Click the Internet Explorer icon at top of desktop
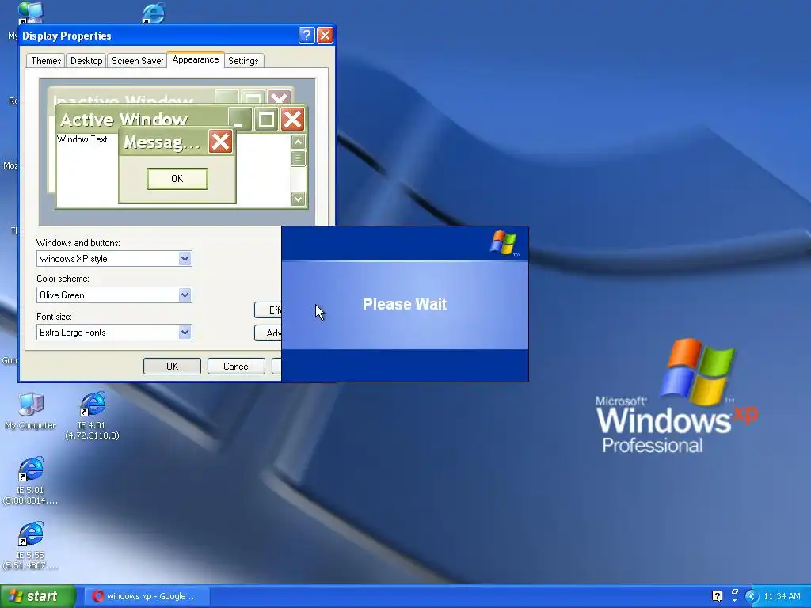The width and height of the screenshot is (811, 608). click(153, 13)
